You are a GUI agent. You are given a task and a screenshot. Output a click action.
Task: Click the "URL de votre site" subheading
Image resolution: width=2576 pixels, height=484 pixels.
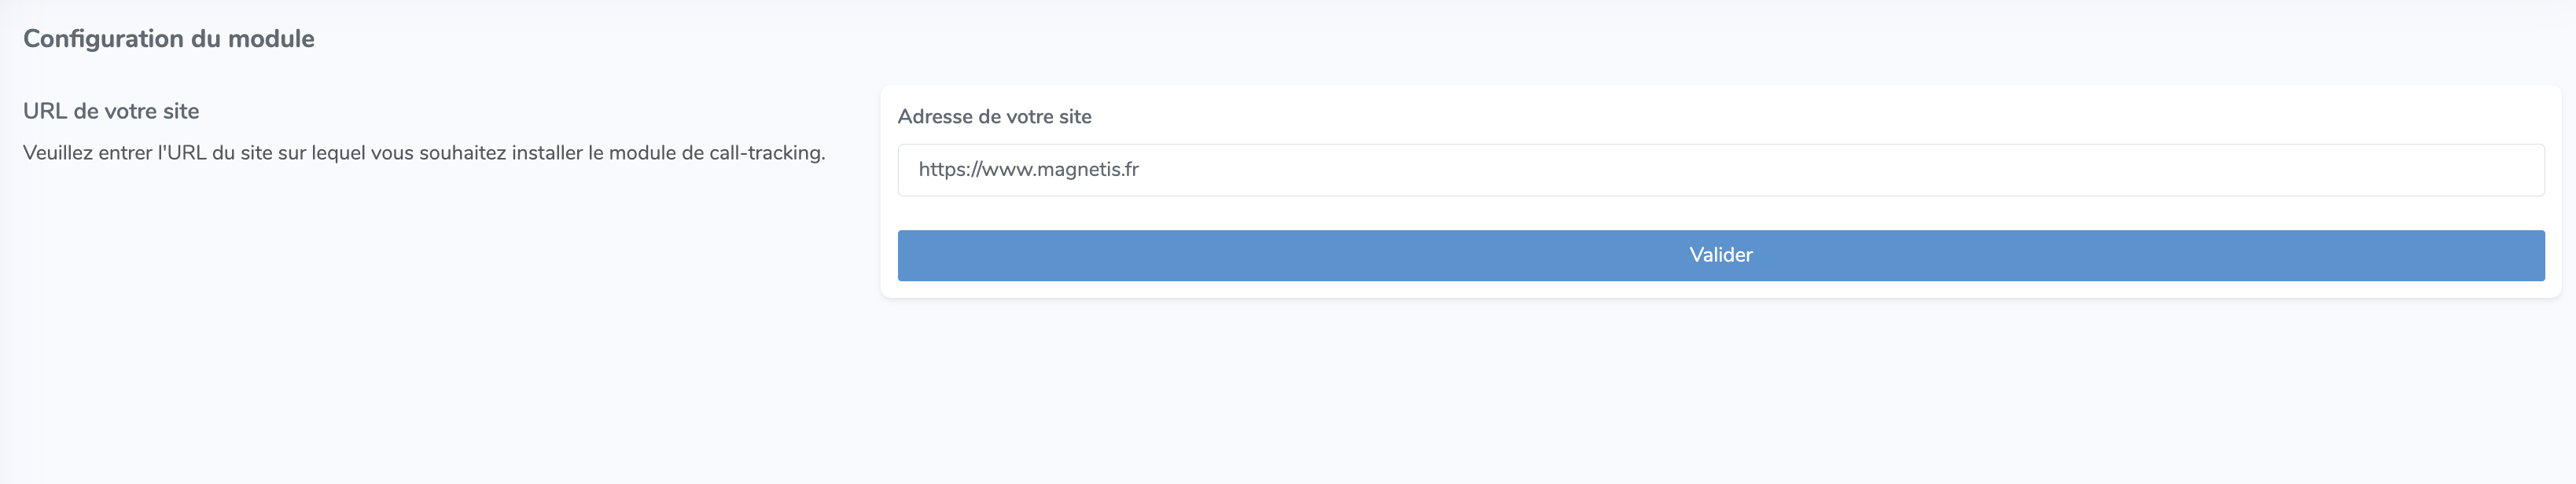pos(111,111)
